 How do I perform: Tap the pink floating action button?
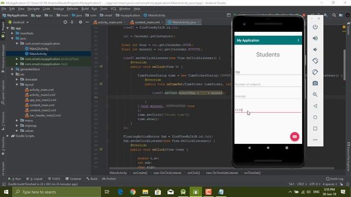pos(295,136)
